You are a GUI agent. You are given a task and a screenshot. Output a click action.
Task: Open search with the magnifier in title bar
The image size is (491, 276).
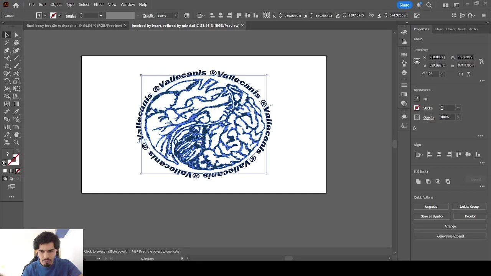(429, 5)
